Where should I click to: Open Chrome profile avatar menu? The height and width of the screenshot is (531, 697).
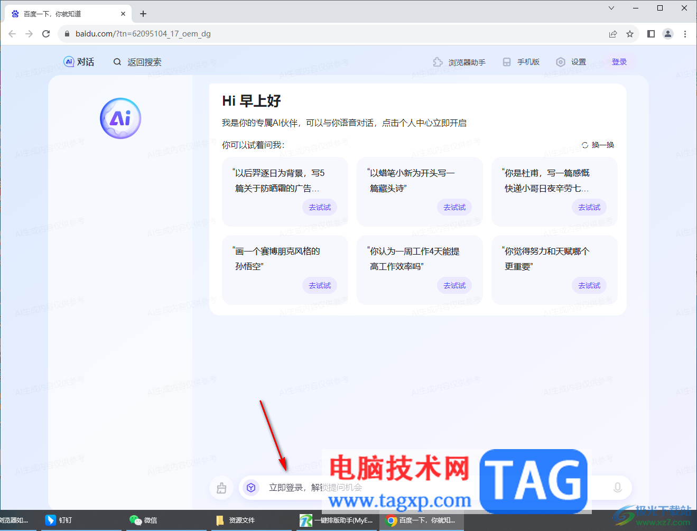(x=668, y=34)
